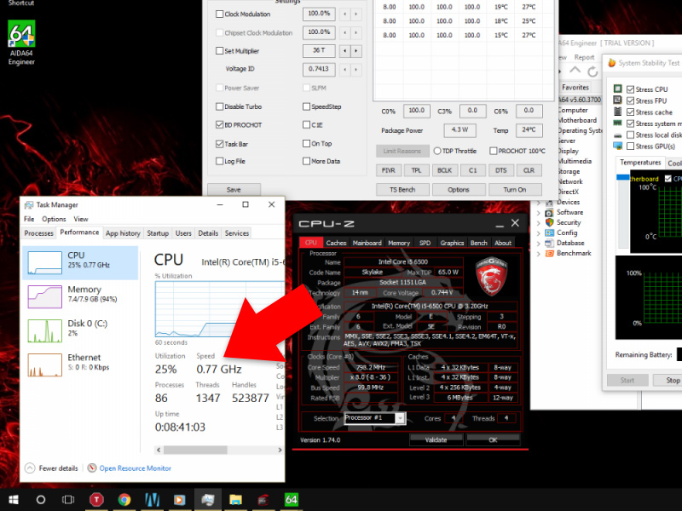
Task: Open Memory tab in CPU-Z
Action: coord(399,243)
